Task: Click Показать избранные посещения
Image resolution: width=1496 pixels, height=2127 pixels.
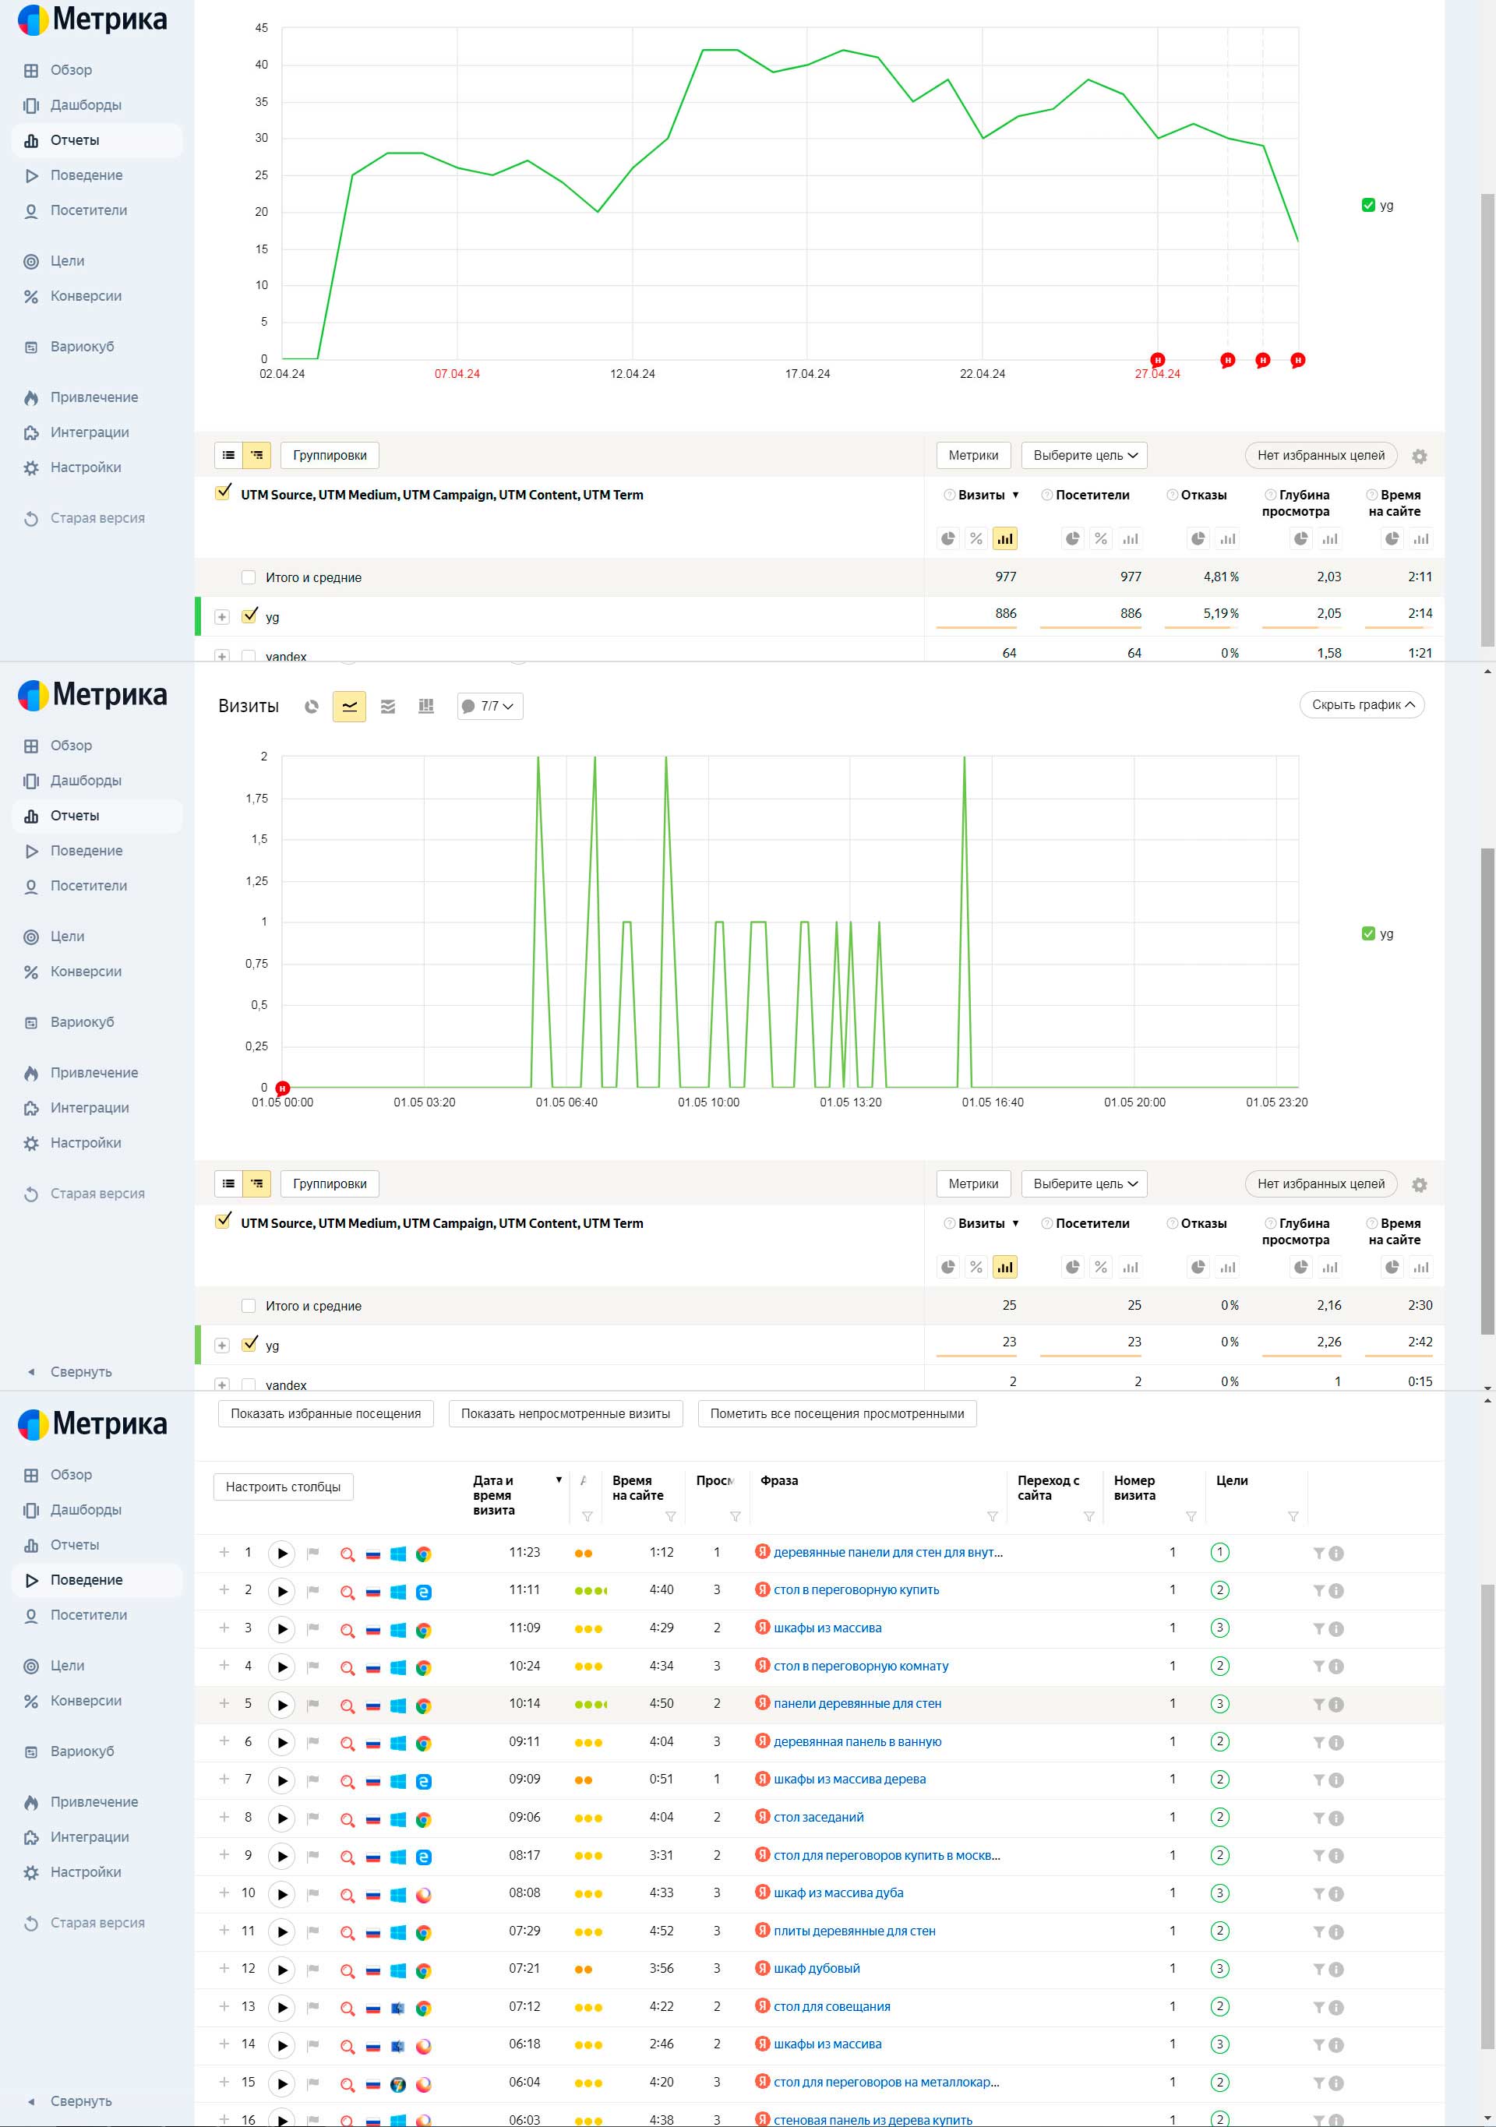Action: (x=326, y=1413)
